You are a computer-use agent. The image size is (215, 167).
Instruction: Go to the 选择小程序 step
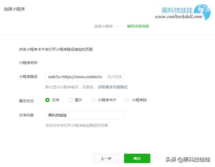point(104,26)
